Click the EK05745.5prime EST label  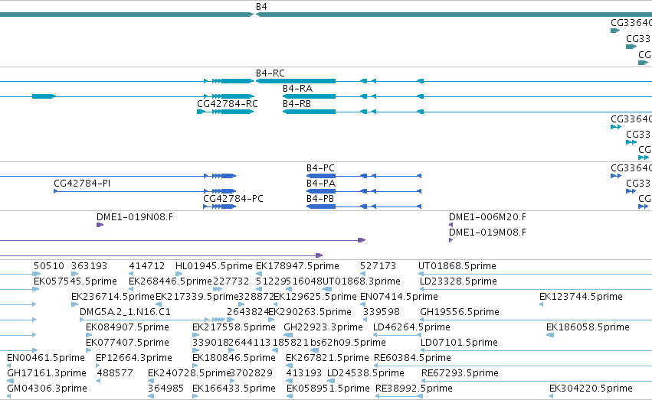click(75, 281)
